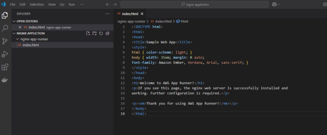This screenshot has width=327, height=135.
Task: Open the Copilot chat icon
Action: (x=274, y=4)
